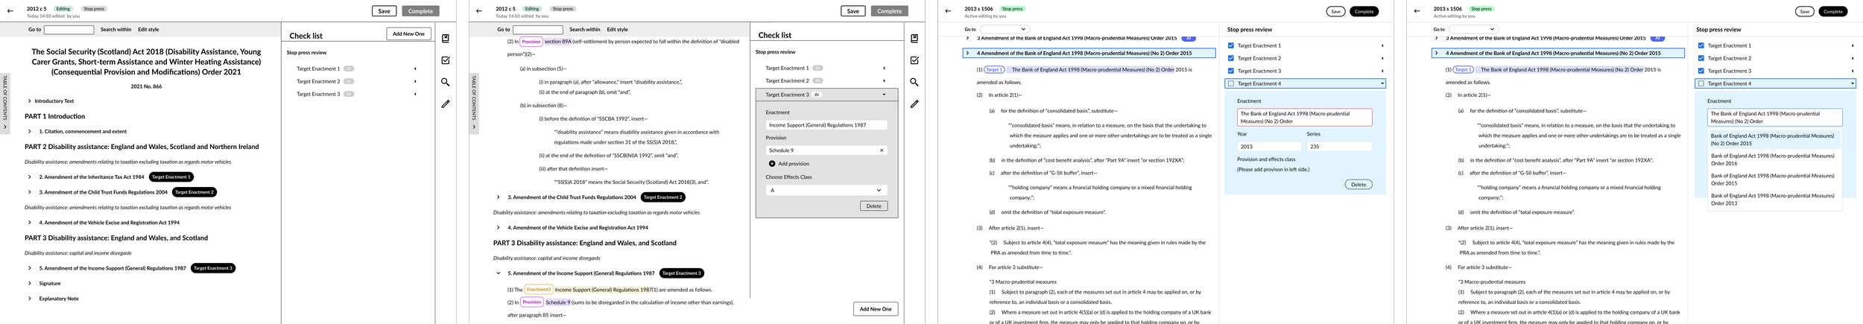1863x324 pixels.
Task: Click back arrow on the Year and Series screen
Action: pyautogui.click(x=947, y=11)
